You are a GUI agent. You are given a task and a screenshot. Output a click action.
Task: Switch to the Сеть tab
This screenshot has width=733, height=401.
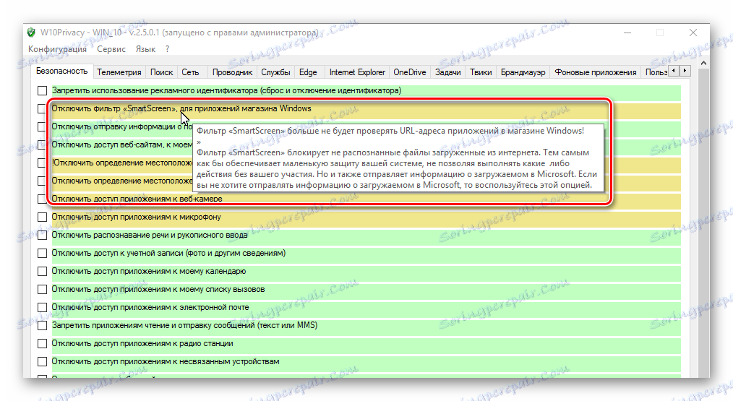tap(190, 72)
